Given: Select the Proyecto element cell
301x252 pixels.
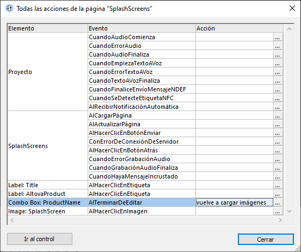Looking at the screenshot, I should click(x=47, y=72).
